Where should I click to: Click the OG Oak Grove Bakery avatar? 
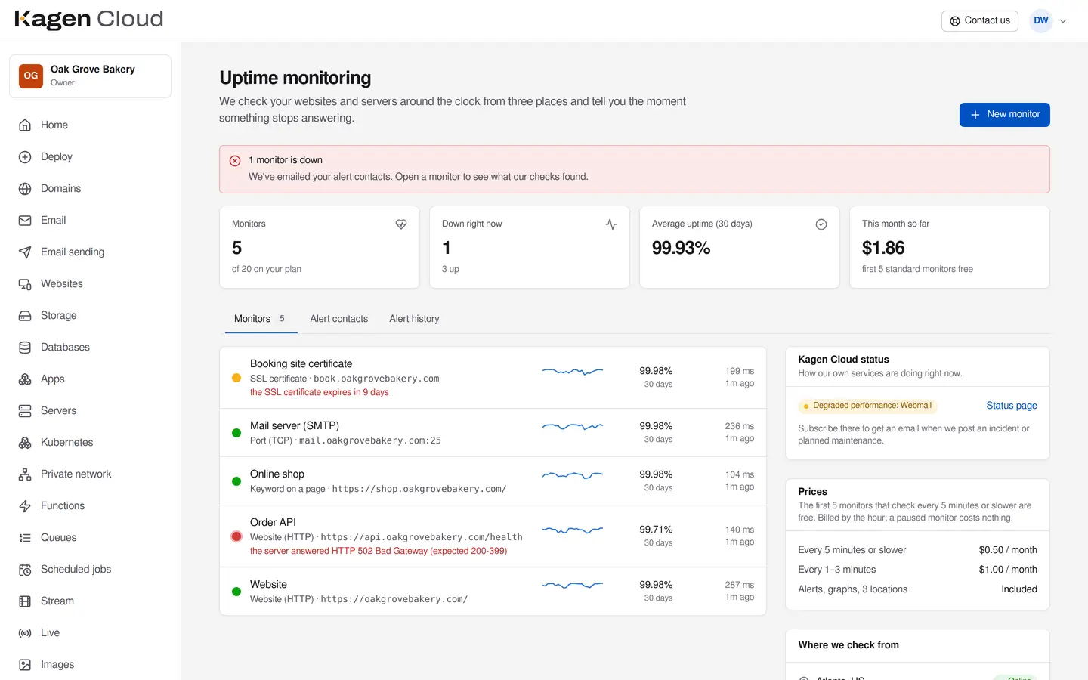(x=31, y=76)
